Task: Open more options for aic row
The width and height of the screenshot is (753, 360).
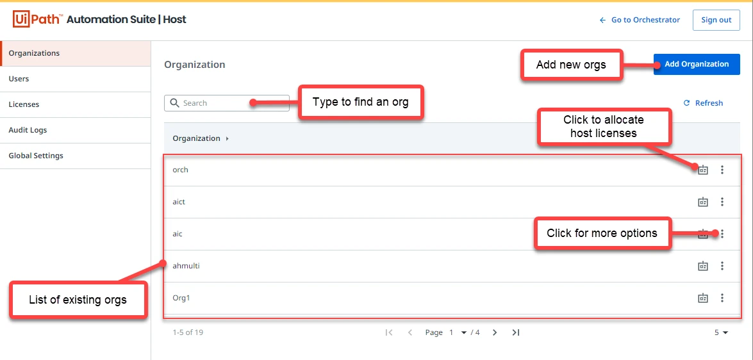Action: tap(722, 234)
